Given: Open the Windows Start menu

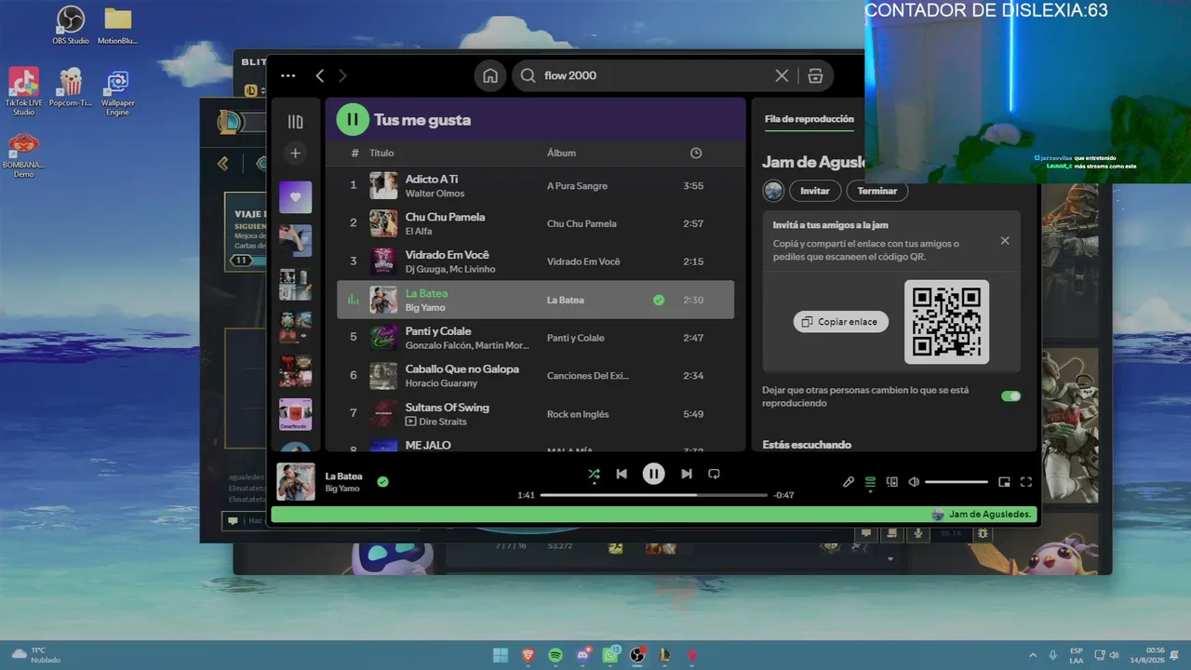Looking at the screenshot, I should (x=501, y=655).
